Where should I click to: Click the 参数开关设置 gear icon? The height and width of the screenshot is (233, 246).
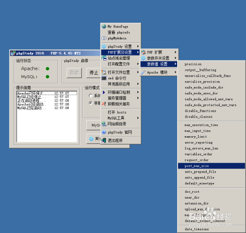pos(144,58)
